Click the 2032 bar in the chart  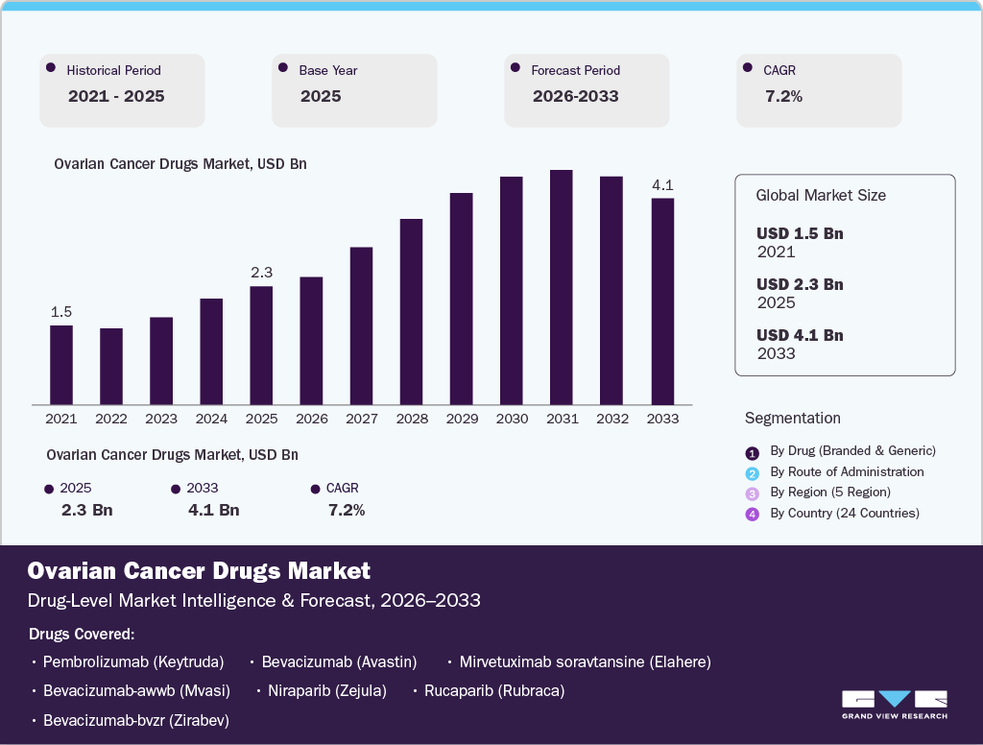tap(611, 290)
